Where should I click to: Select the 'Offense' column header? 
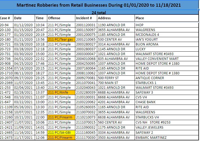point(61,18)
